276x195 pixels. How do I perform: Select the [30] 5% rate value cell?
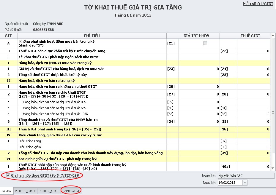point(199,108)
